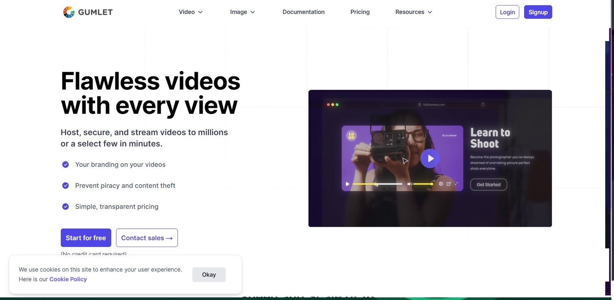Click the yellow volume slider in the mock player
Image resolution: width=614 pixels, height=300 pixels.
coord(423,184)
